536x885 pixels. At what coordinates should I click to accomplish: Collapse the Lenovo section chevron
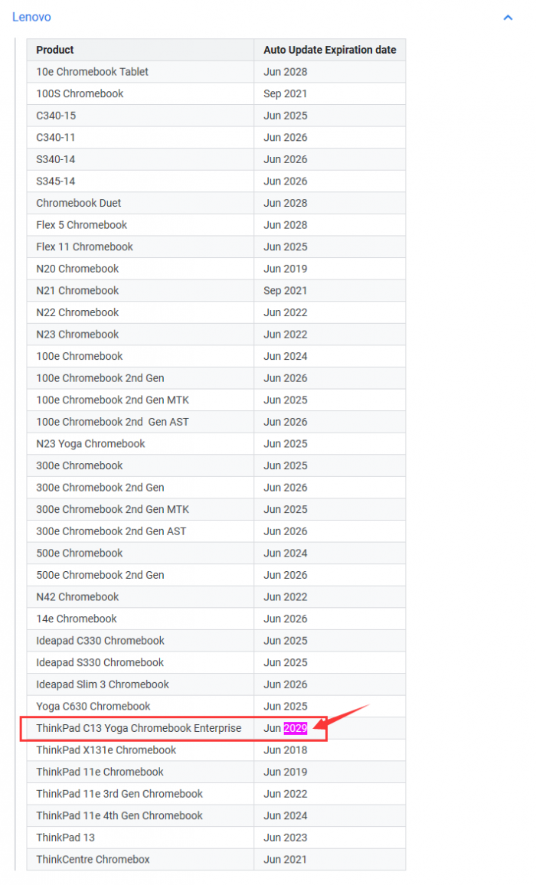[x=508, y=17]
